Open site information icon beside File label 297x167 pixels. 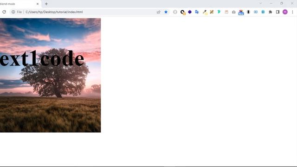pyautogui.click(x=13, y=12)
